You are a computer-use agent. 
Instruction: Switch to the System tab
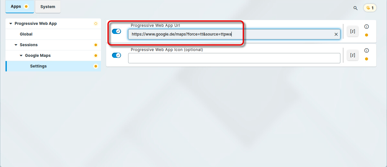point(48,7)
